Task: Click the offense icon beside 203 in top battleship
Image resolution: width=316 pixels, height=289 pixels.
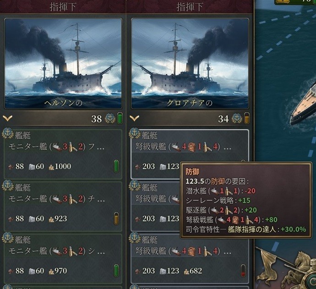Action: tap(138, 167)
